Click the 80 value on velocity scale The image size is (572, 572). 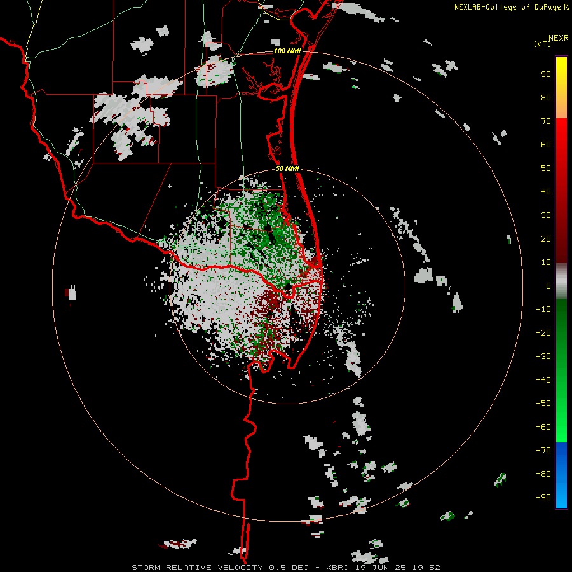pyautogui.click(x=546, y=97)
